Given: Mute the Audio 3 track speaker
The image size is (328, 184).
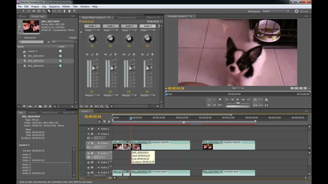Looking at the screenshot, I should click(x=88, y=167).
